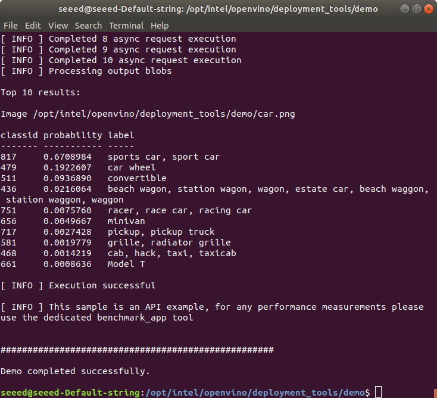The width and height of the screenshot is (437, 398).
Task: Click classid 511
Action: (x=8, y=178)
